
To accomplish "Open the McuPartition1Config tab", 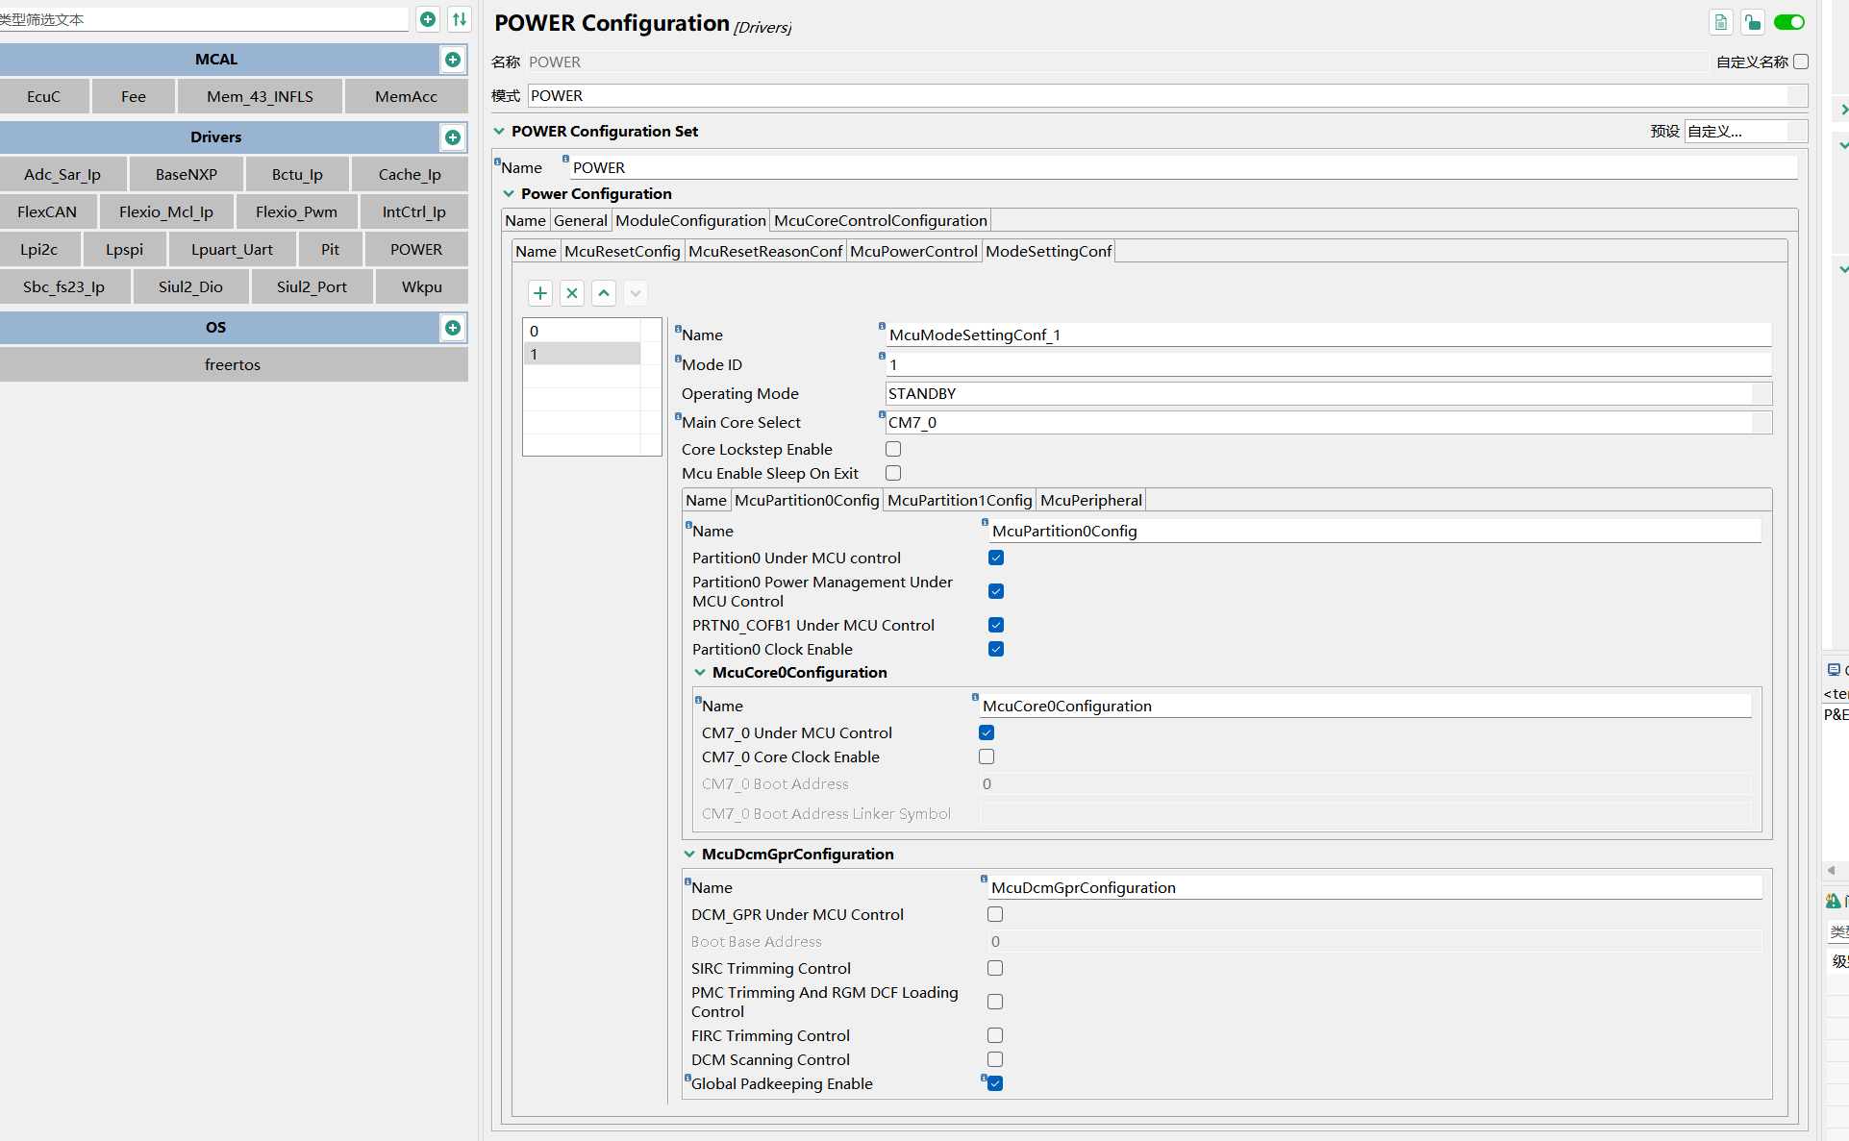I will (x=958, y=500).
